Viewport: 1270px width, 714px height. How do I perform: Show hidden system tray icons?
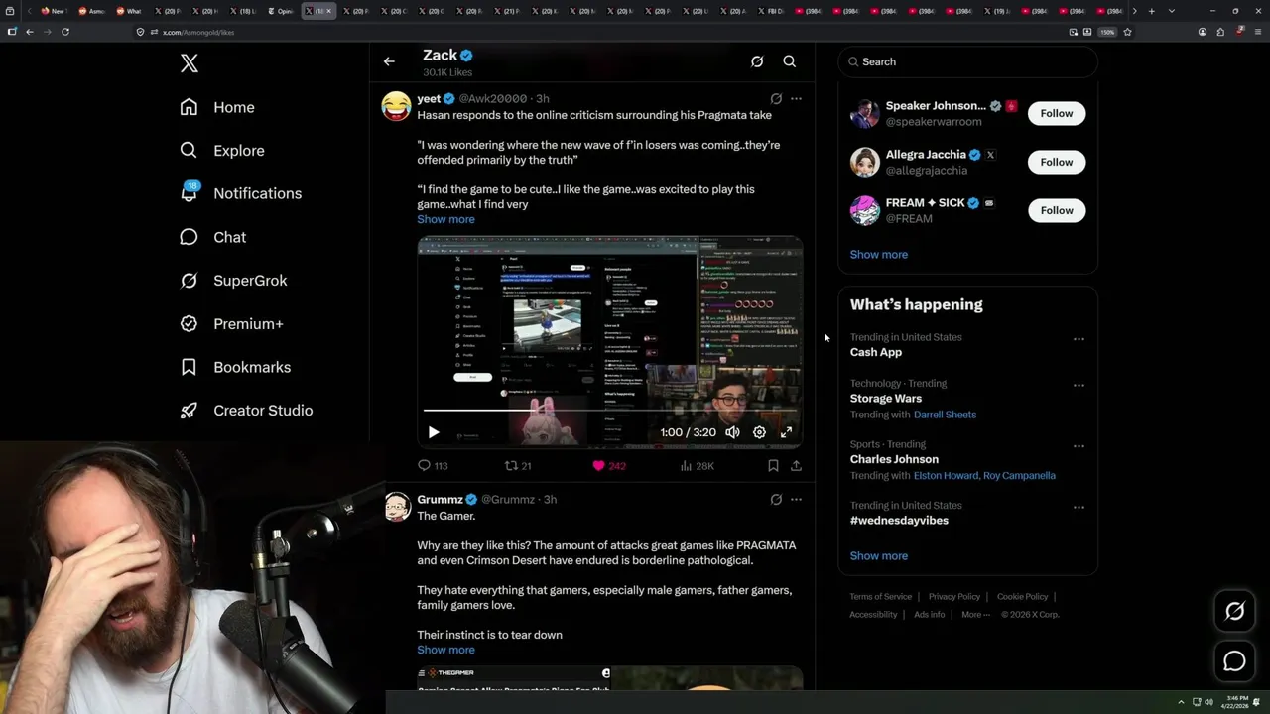(1181, 702)
